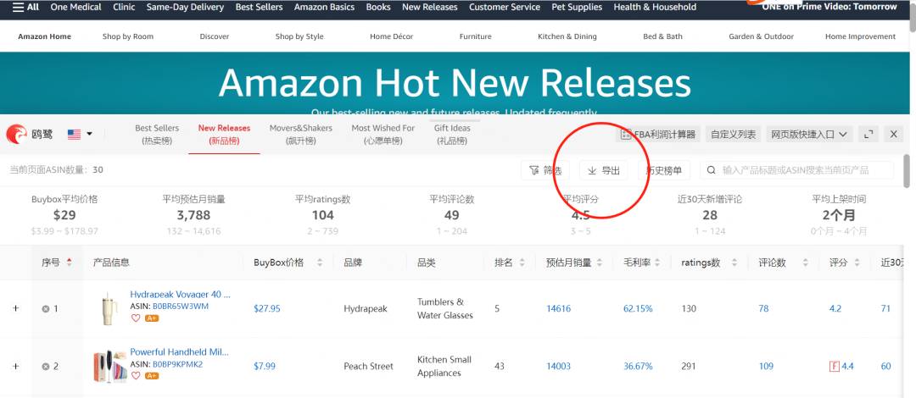The width and height of the screenshot is (916, 398).
Task: Click review count 109
Action: [x=766, y=367]
